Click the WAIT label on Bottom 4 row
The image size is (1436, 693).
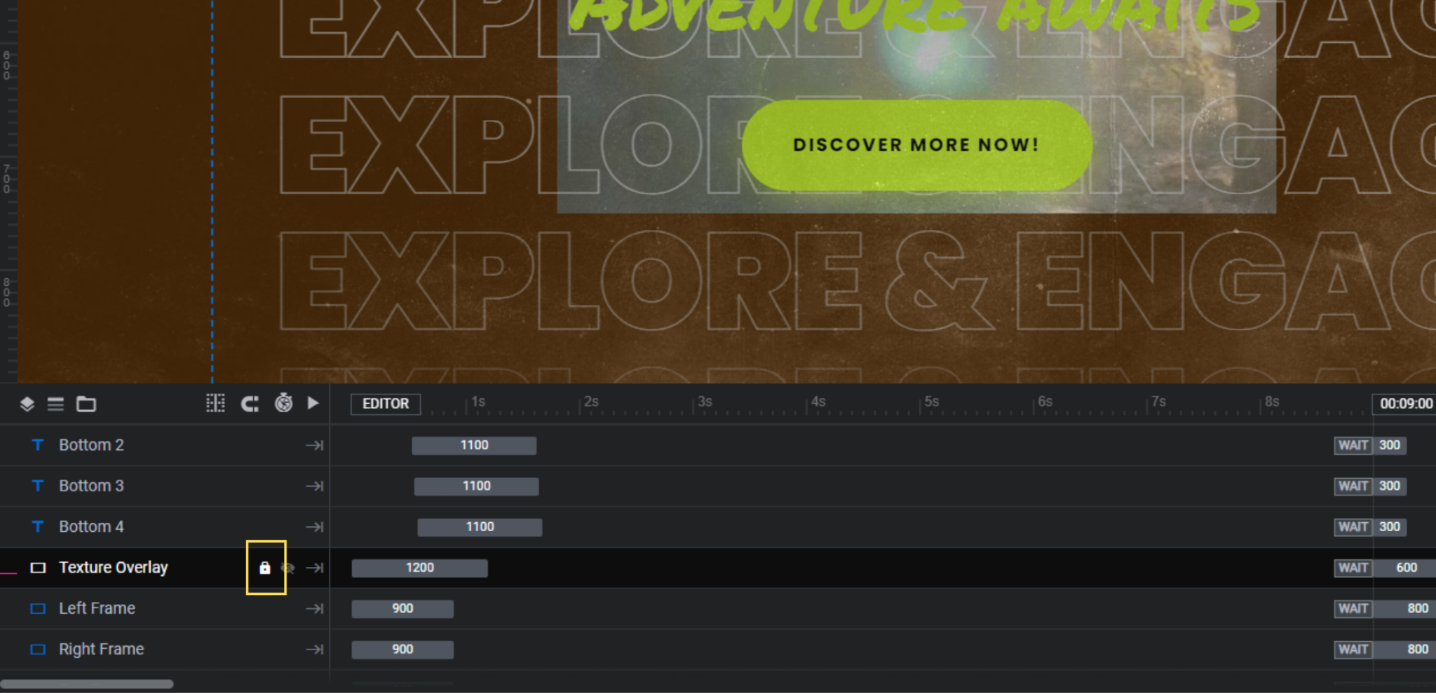pos(1353,526)
